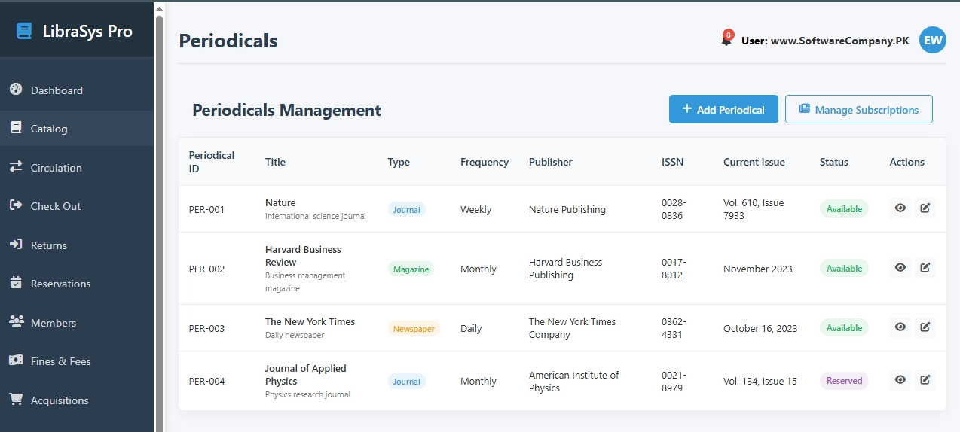The width and height of the screenshot is (960, 432).
Task: Select the PER-003 ID cell
Action: pyautogui.click(x=207, y=328)
